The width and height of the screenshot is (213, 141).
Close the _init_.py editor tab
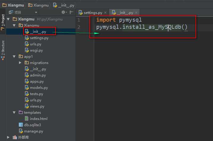pos(136,13)
